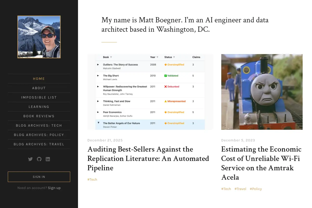Open the Impossible List page
312x208 pixels.
[x=39, y=97]
